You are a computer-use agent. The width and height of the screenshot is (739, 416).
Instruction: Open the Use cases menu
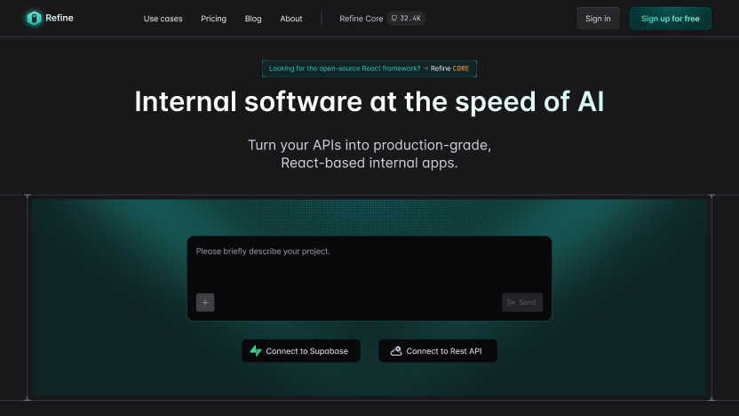[x=163, y=19]
